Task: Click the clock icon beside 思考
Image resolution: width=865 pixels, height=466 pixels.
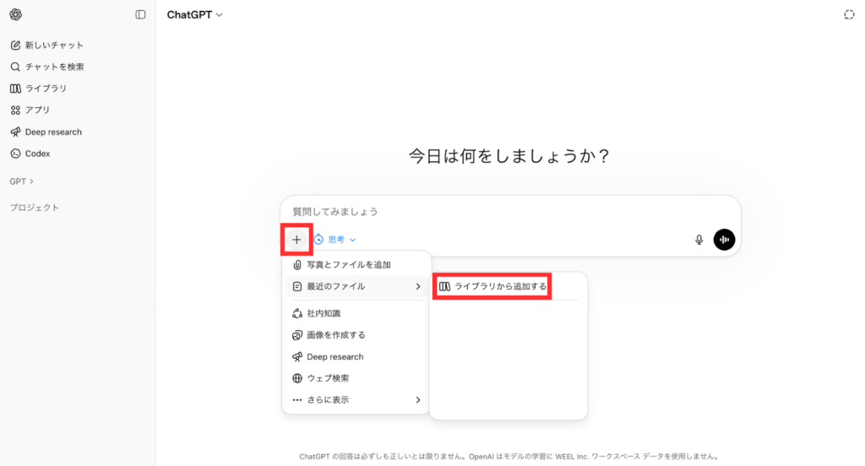Action: [318, 240]
